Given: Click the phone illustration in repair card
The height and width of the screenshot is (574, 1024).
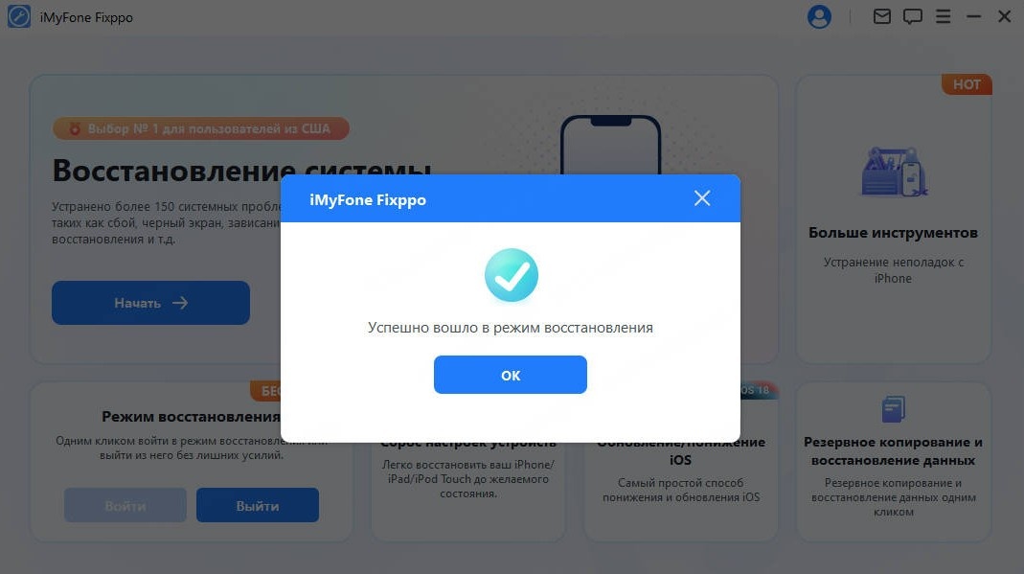Looking at the screenshot, I should pyautogui.click(x=610, y=145).
